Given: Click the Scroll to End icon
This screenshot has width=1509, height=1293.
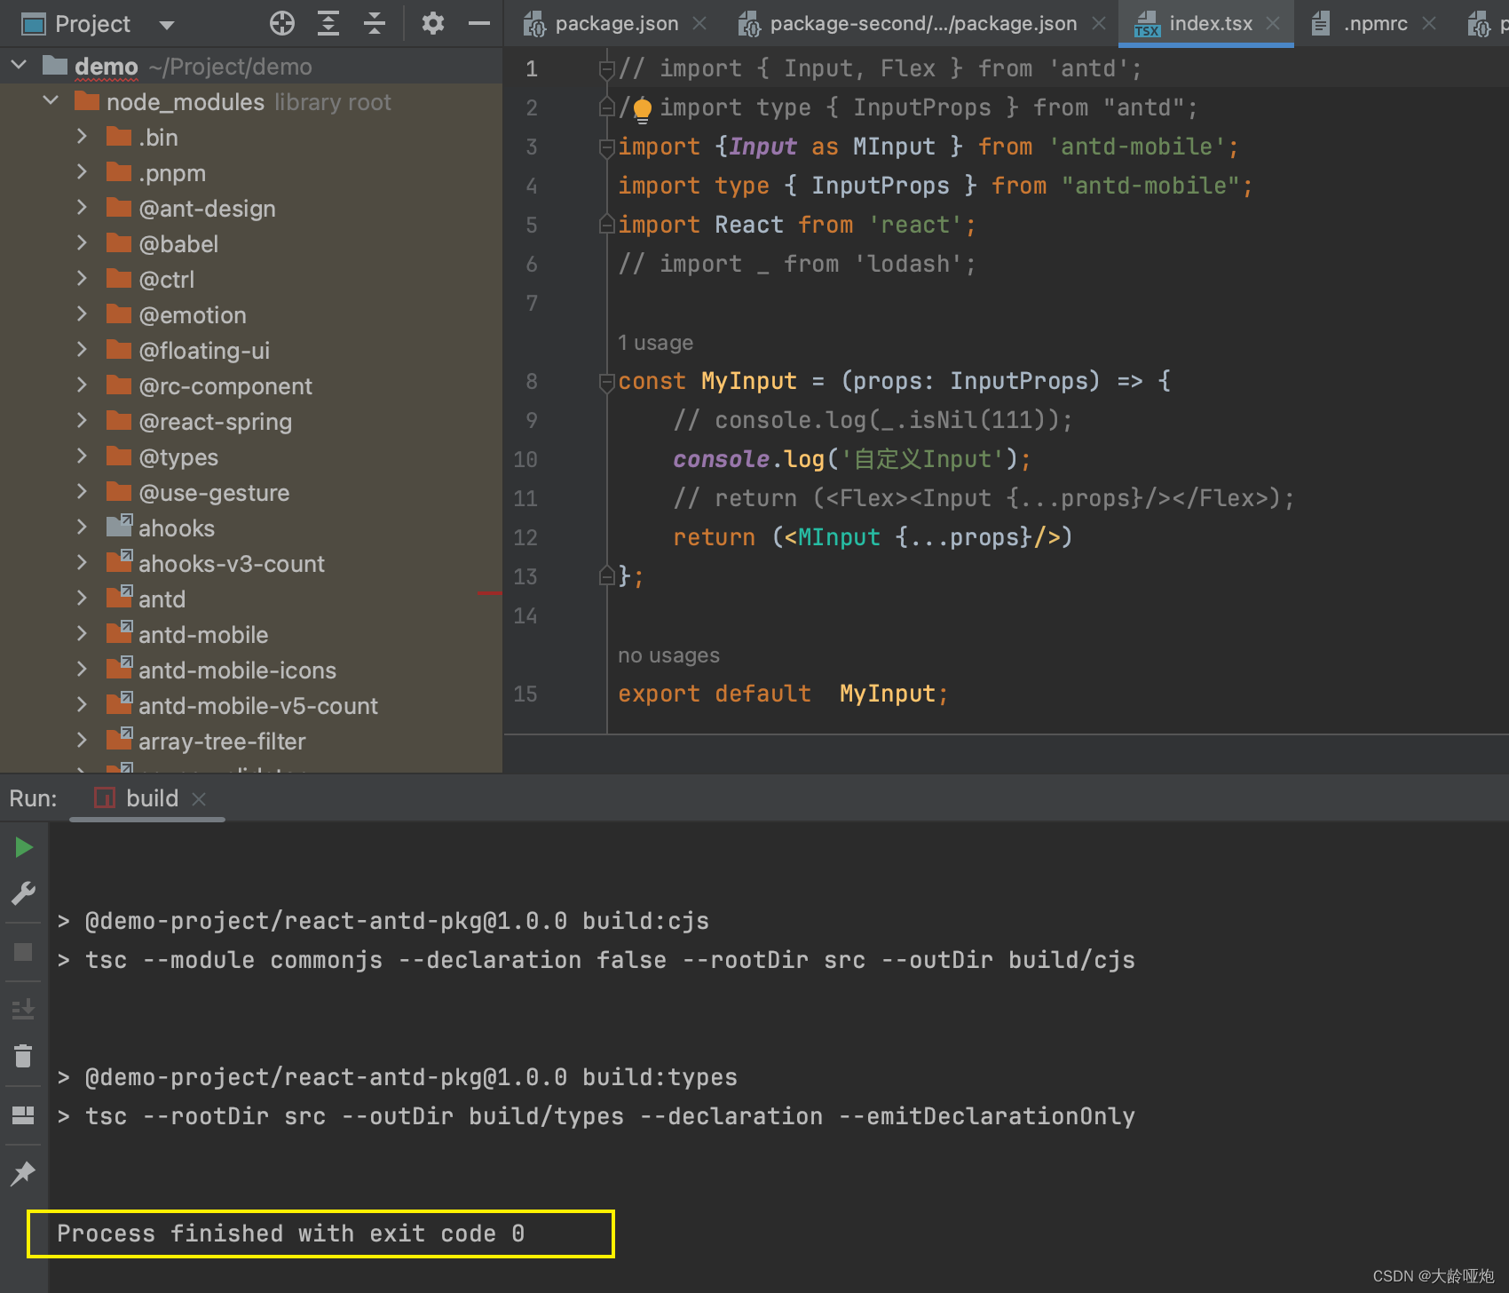Looking at the screenshot, I should [24, 1009].
